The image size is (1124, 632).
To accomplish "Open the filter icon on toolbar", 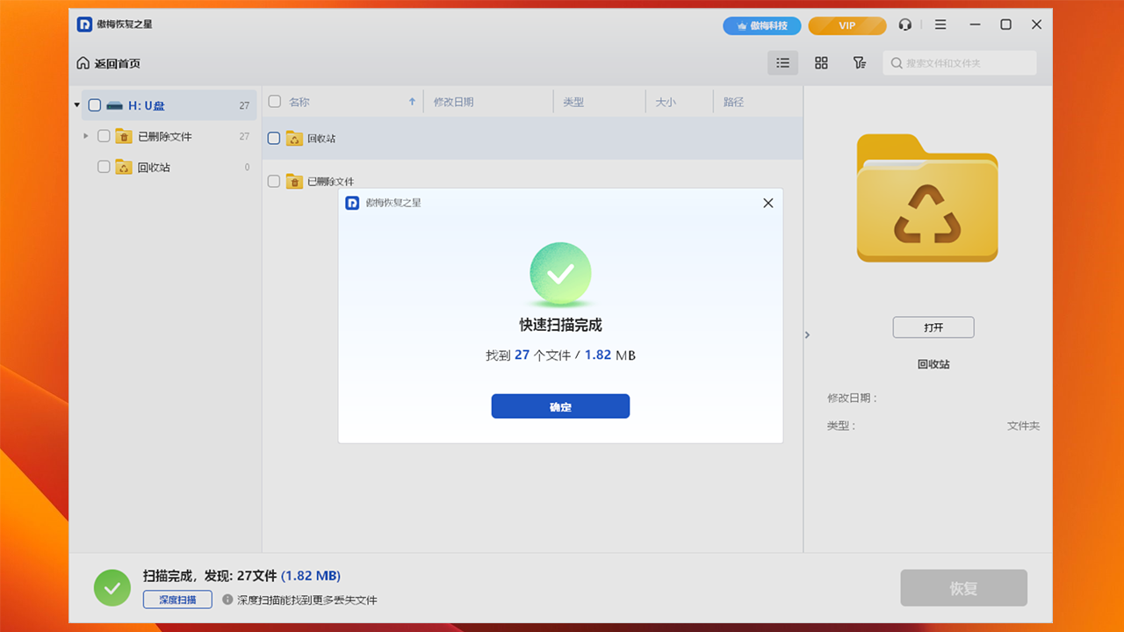I will tap(860, 62).
